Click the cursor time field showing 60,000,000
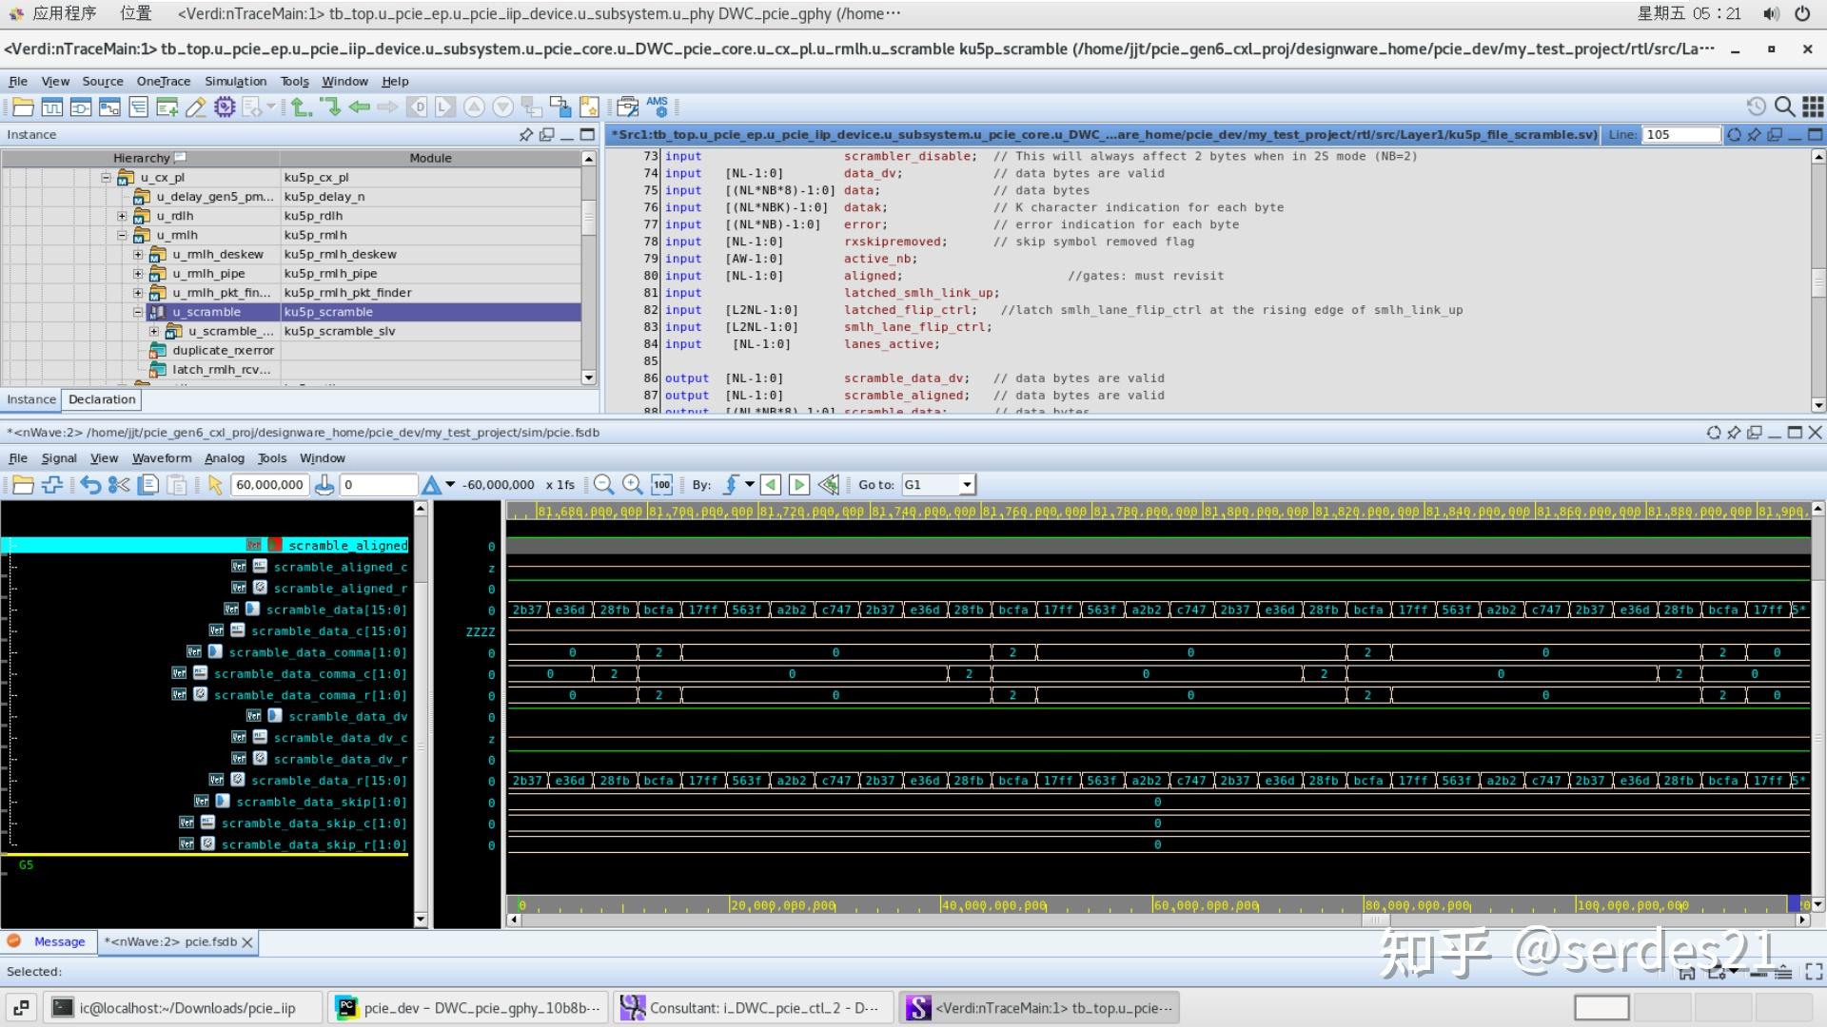 [x=269, y=485]
